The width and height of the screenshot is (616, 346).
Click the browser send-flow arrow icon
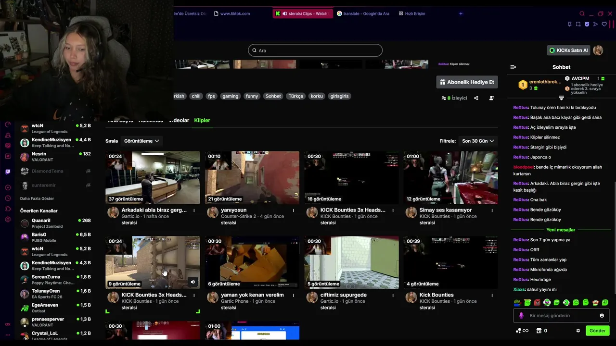click(x=595, y=24)
